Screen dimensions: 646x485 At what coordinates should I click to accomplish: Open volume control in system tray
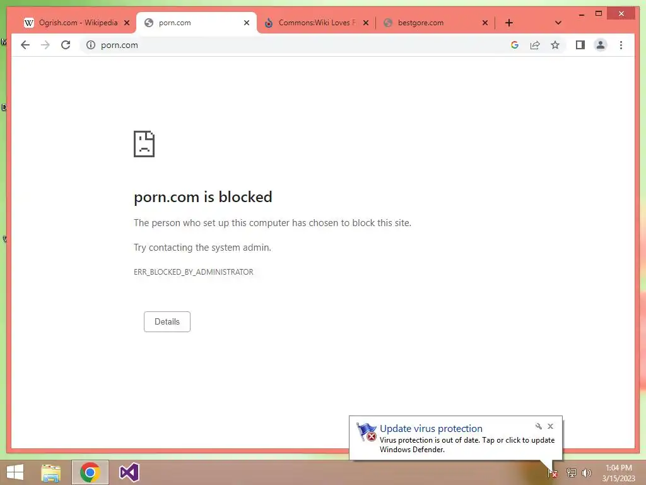(586, 472)
